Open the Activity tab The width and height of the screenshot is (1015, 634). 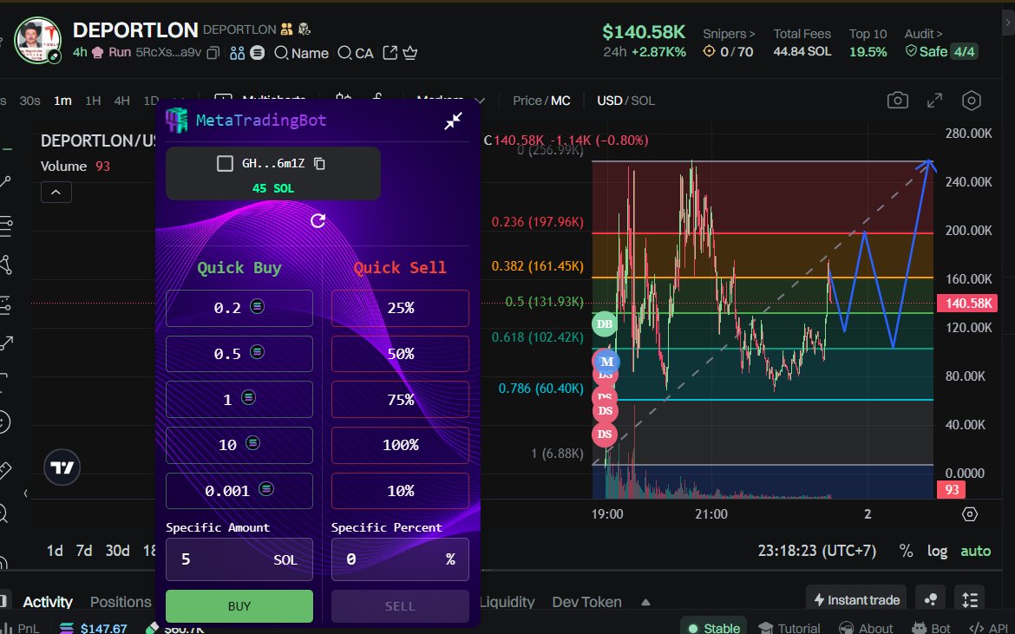(x=48, y=602)
